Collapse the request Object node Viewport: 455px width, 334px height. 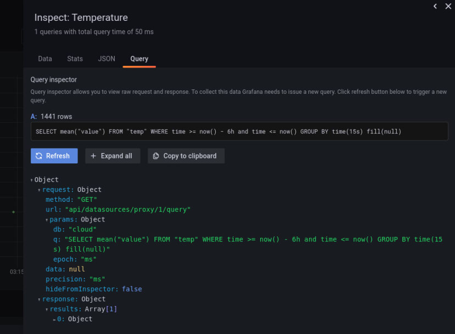[x=39, y=190]
